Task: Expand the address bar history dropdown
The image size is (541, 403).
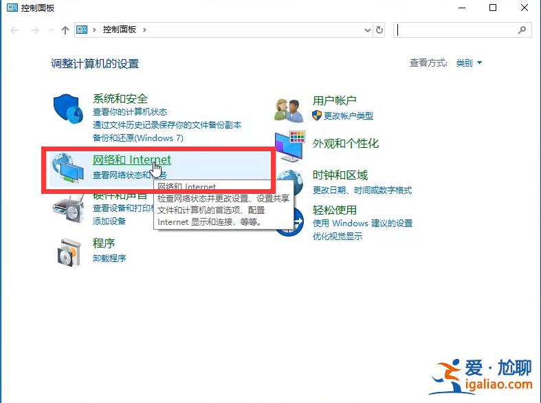Action: pyautogui.click(x=368, y=30)
